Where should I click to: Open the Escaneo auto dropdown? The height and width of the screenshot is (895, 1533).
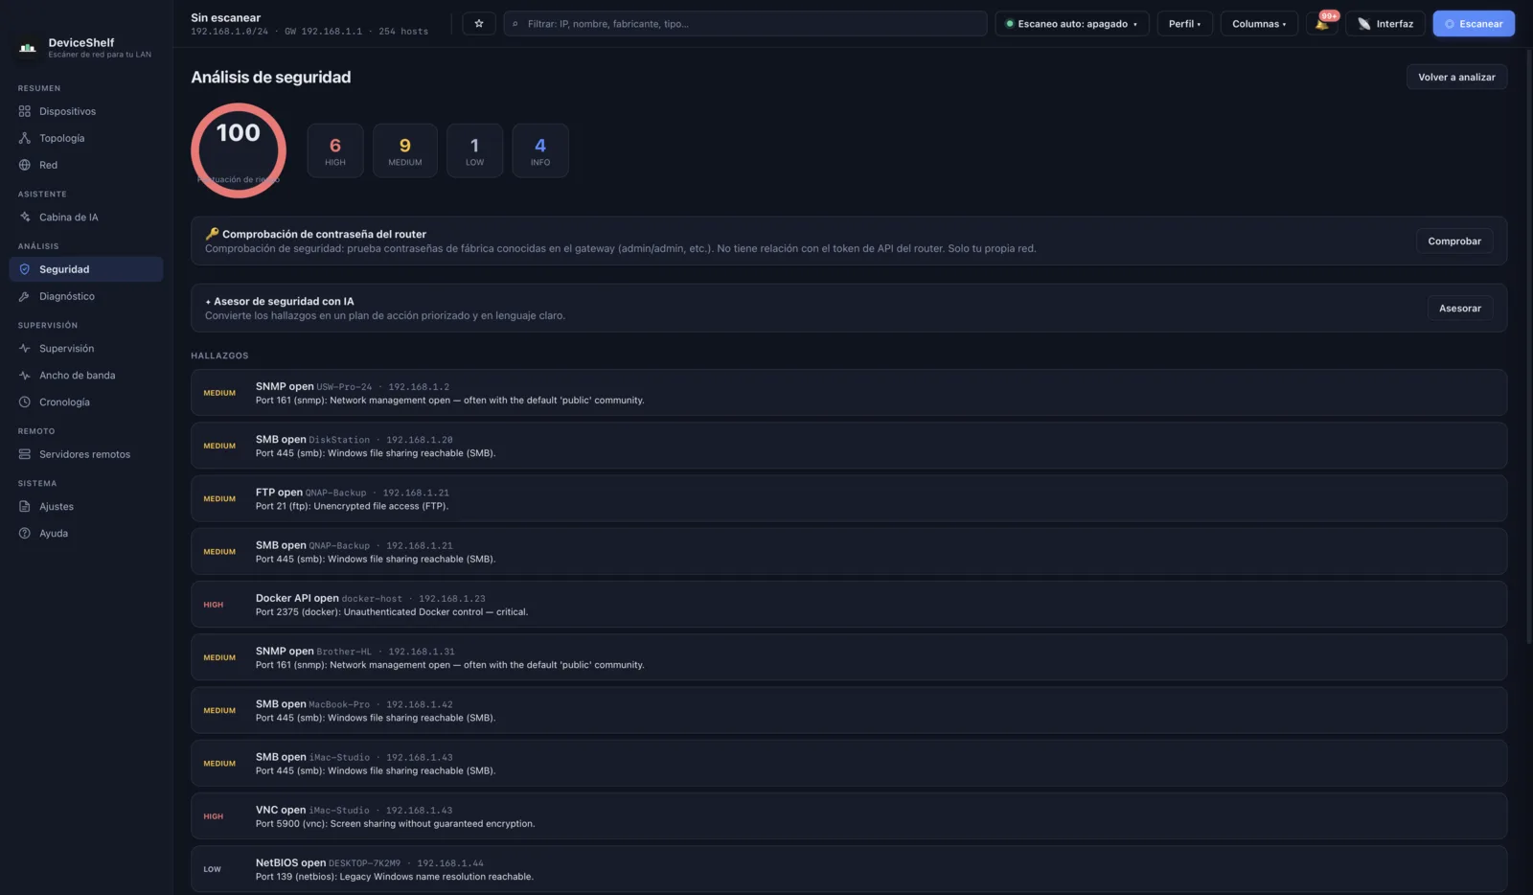click(x=1071, y=24)
